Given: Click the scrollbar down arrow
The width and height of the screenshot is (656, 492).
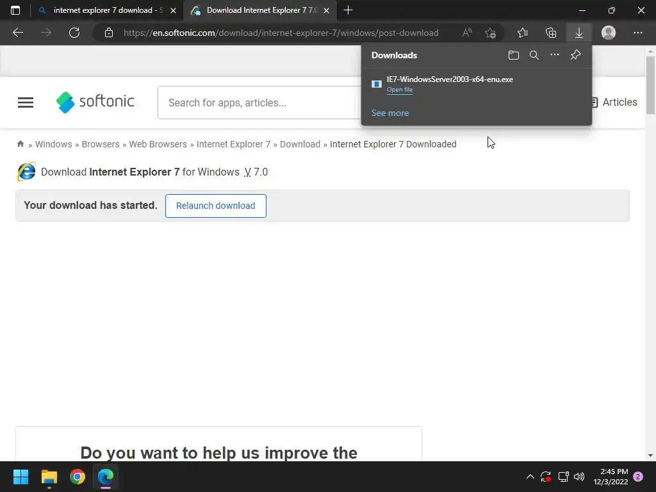Looking at the screenshot, I should coord(650,455).
